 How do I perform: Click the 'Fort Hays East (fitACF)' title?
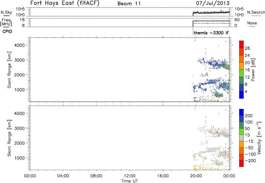click(65, 3)
